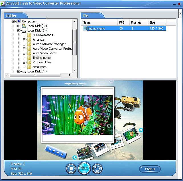Select the Program Files label

tap(42, 62)
